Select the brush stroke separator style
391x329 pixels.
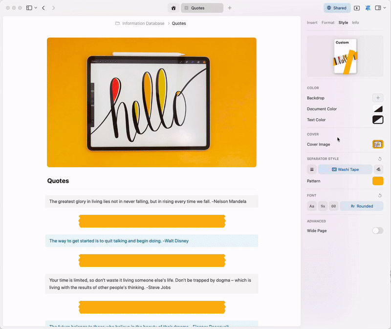(378, 169)
